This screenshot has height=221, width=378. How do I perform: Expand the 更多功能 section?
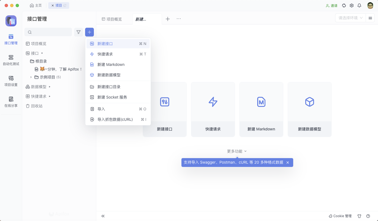click(236, 151)
